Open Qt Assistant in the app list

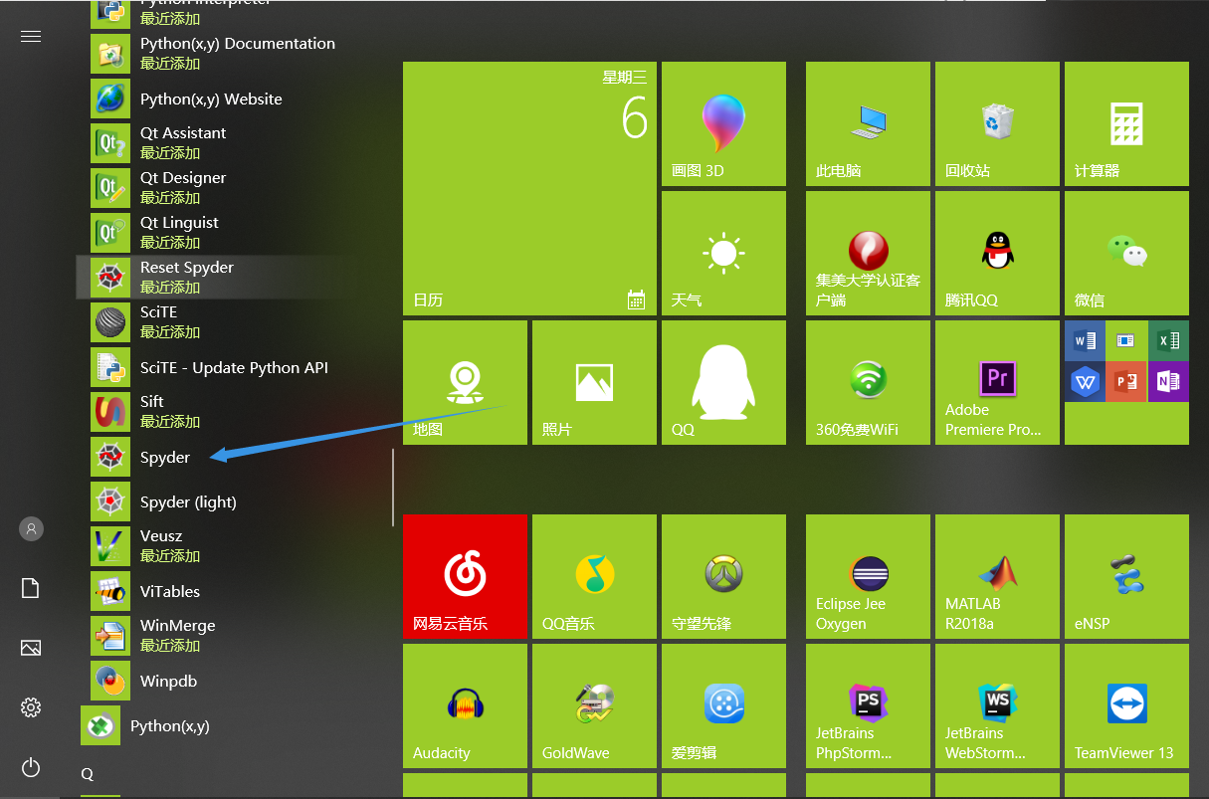tap(232, 142)
